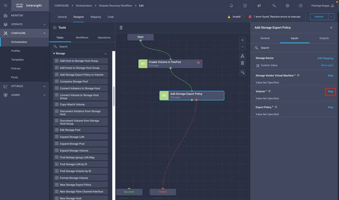
Task: Click Map for Storage Vendor Virtual Machine
Action: click(x=330, y=76)
